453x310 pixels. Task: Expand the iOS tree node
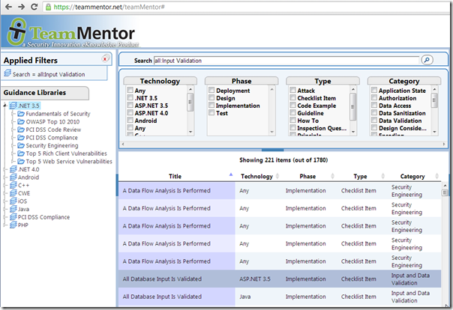click(5, 201)
